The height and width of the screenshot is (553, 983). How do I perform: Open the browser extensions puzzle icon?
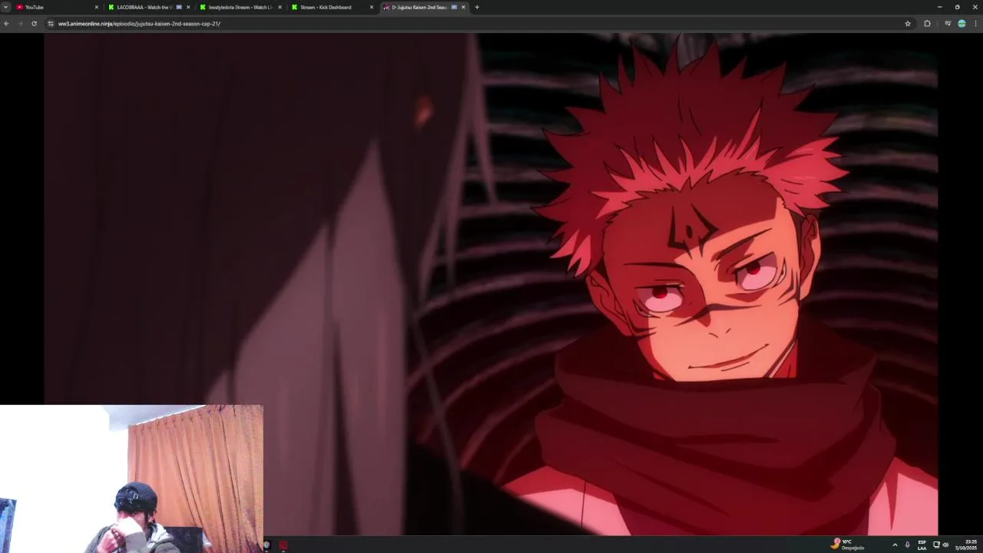pos(927,24)
